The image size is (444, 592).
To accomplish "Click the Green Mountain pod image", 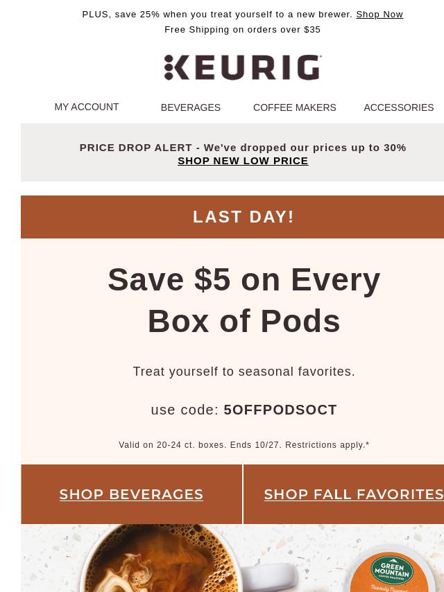I will click(393, 568).
